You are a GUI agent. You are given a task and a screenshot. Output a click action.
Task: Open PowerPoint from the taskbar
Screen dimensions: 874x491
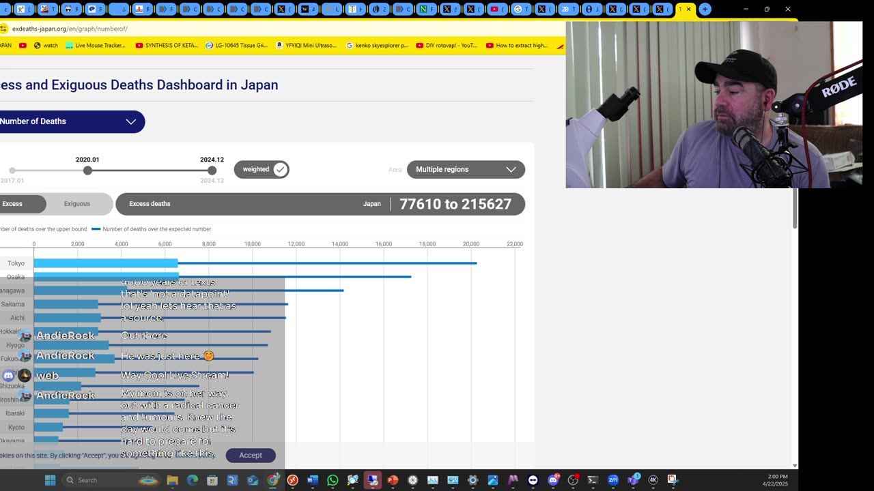click(x=393, y=480)
